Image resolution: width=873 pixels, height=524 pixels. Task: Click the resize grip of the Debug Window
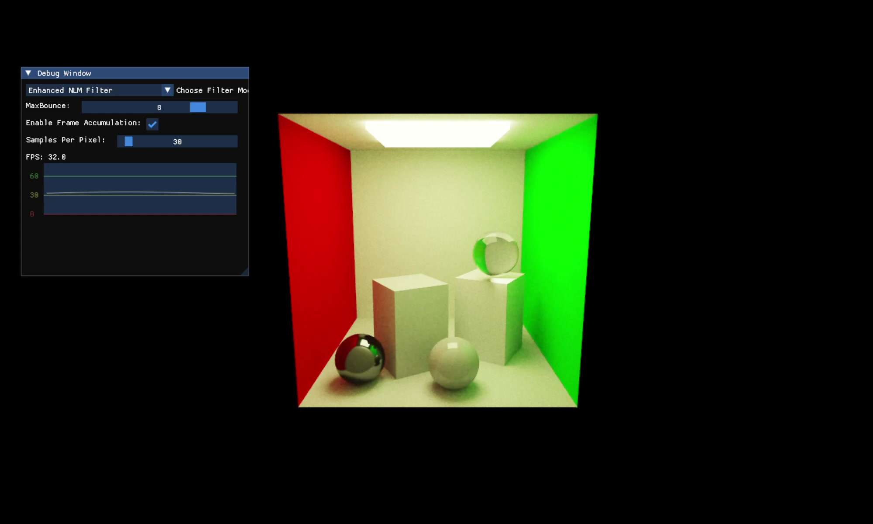245,272
